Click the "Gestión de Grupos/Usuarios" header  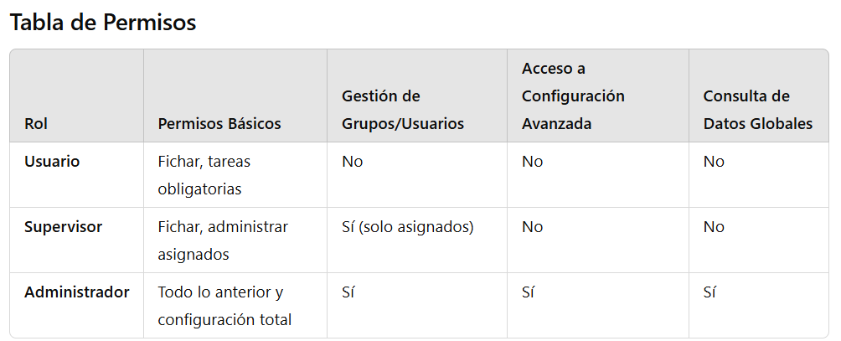403,110
